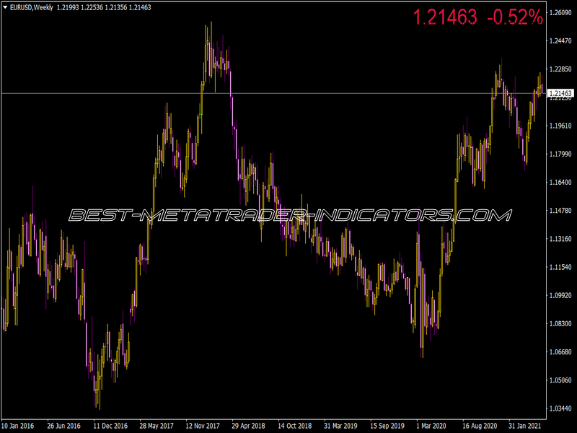Select the 1.26090 price axis label
Viewport: 577px width, 433px height.
[560, 13]
